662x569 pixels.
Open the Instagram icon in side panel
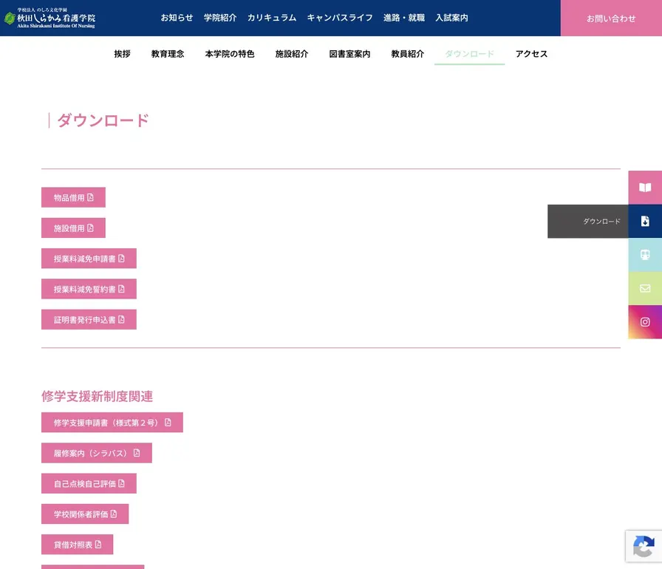click(645, 322)
